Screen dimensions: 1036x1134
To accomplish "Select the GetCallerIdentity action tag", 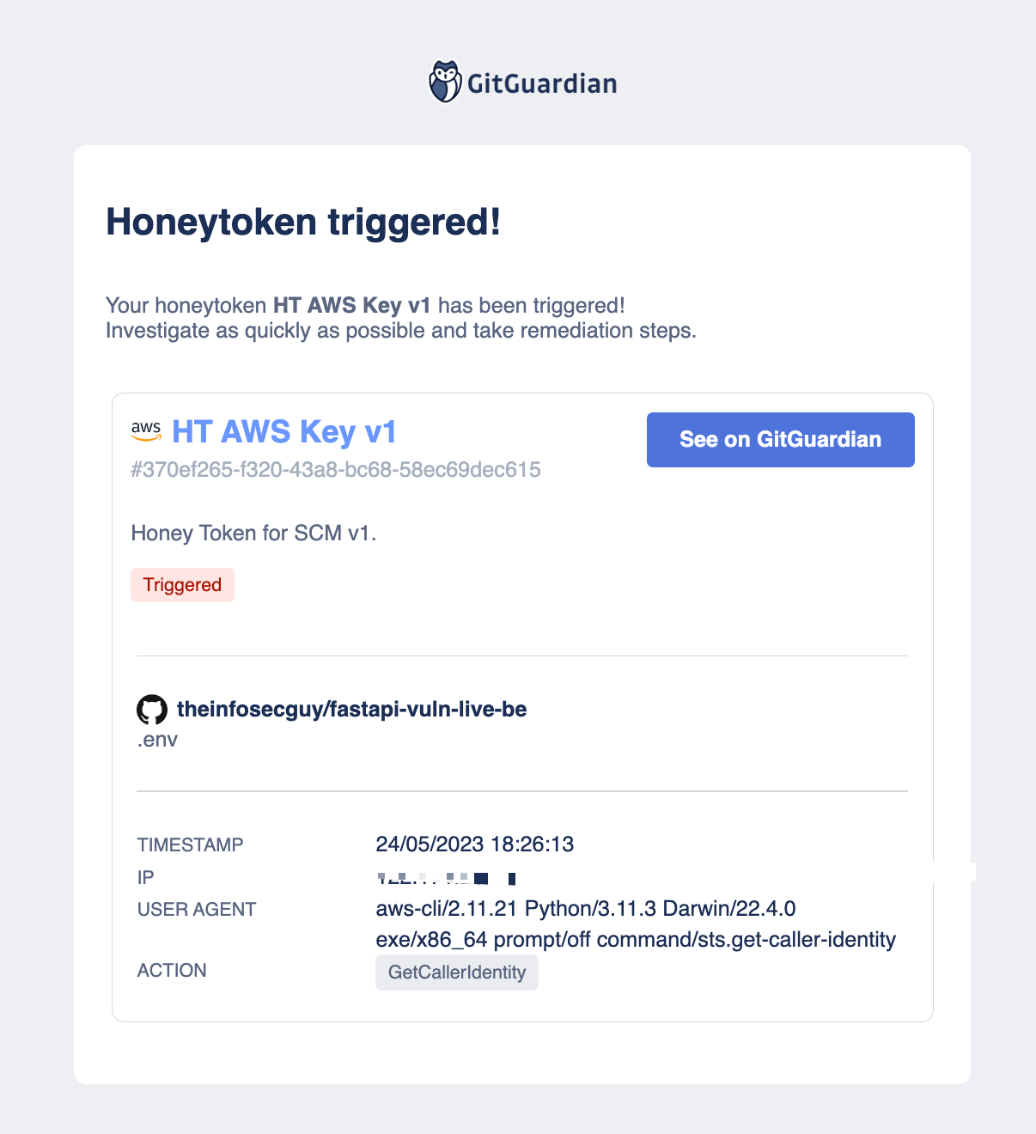I will coord(457,972).
